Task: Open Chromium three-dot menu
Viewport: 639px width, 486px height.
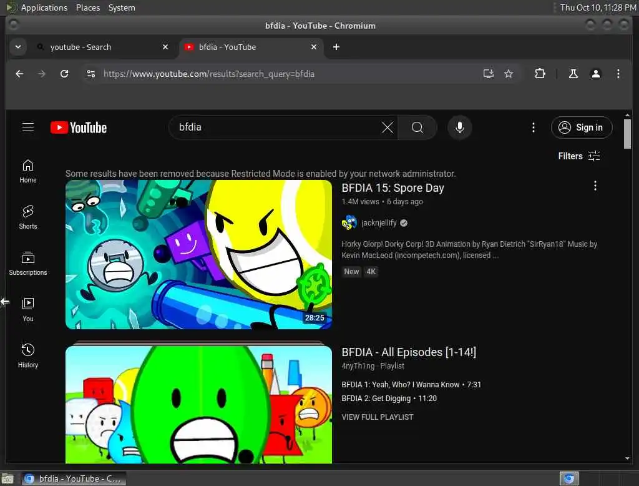Action: click(x=618, y=74)
